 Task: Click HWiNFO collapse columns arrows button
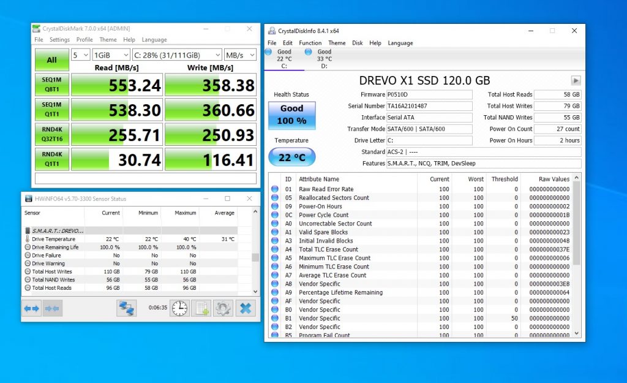coord(53,308)
